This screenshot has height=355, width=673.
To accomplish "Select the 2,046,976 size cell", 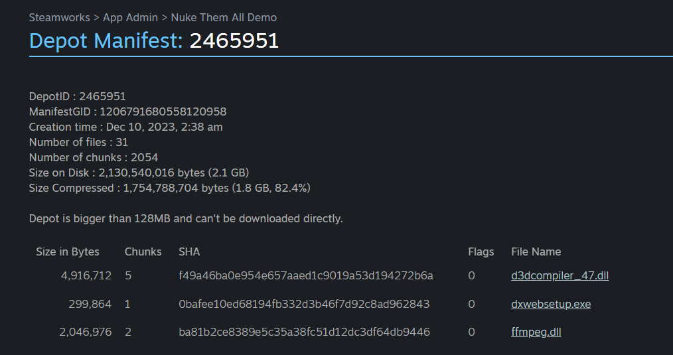I will click(86, 332).
